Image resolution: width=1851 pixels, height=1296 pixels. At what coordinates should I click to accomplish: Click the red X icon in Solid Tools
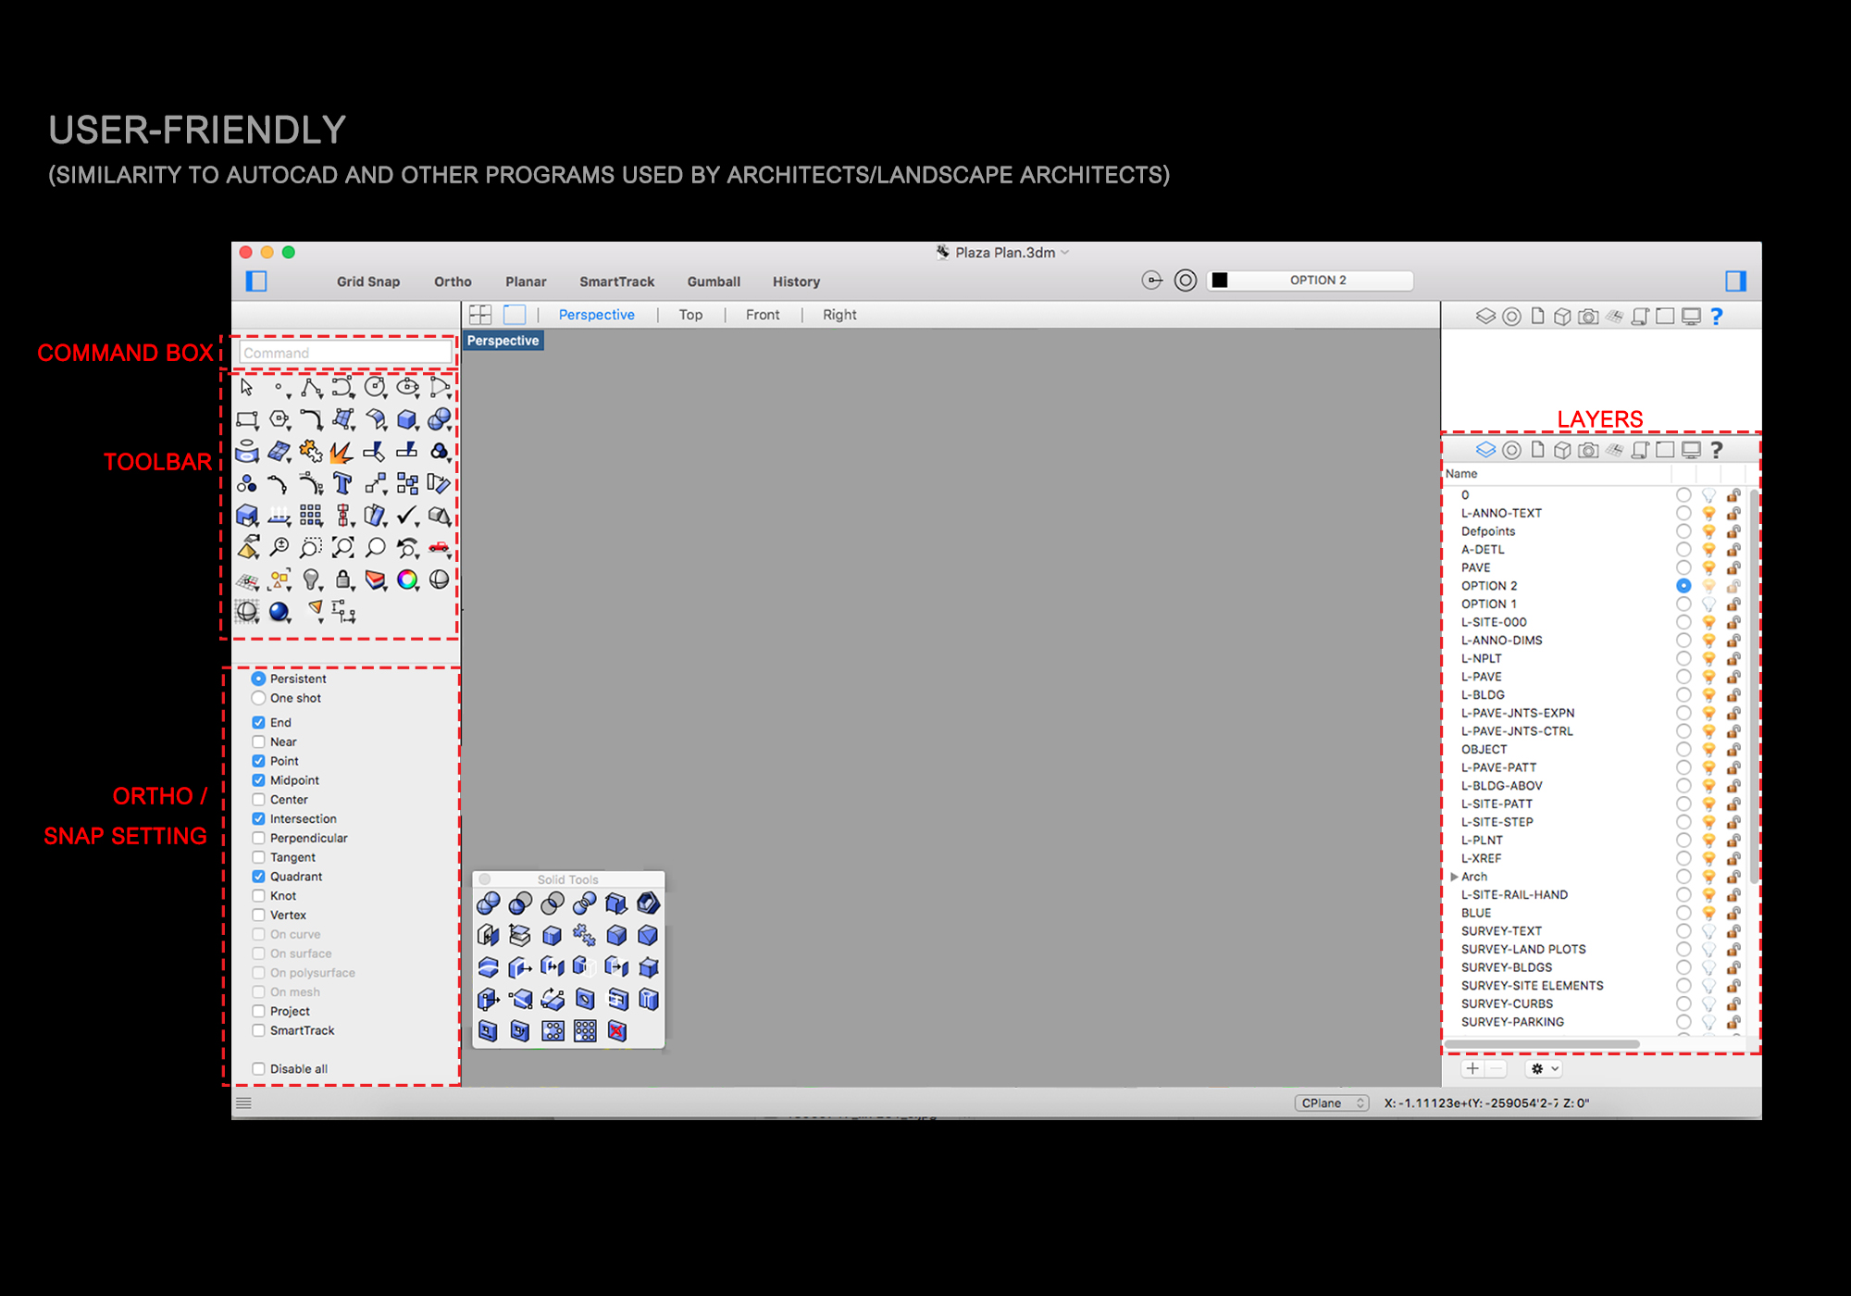[617, 1031]
